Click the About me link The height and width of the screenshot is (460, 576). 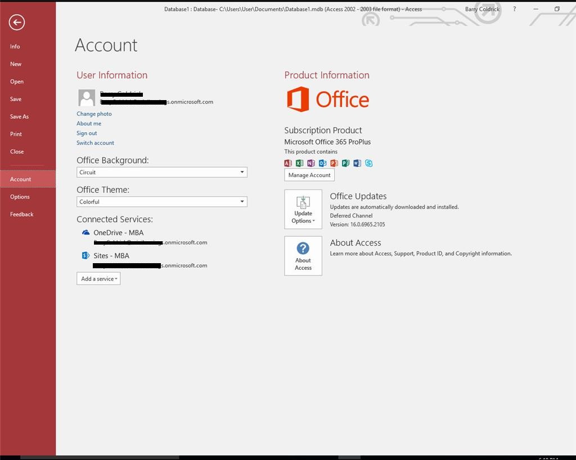(x=89, y=123)
